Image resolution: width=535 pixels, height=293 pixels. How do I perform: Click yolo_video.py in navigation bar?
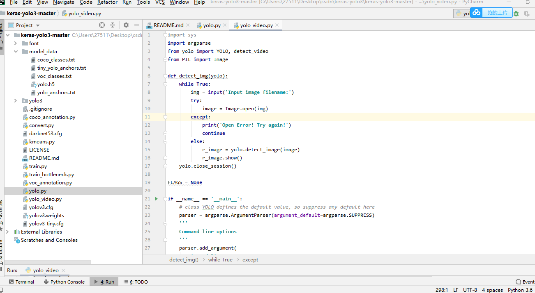point(82,14)
